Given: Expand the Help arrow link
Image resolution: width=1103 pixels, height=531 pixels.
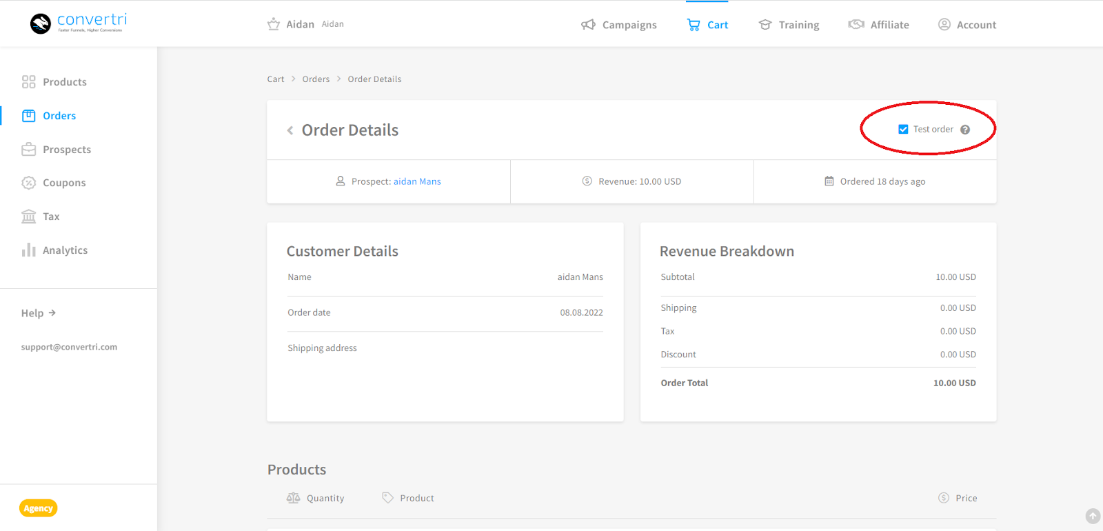Looking at the screenshot, I should [x=39, y=313].
